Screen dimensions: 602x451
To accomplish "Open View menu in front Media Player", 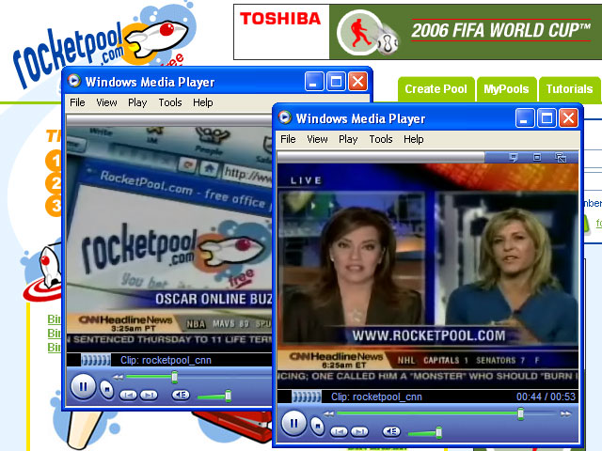I will coord(317,139).
